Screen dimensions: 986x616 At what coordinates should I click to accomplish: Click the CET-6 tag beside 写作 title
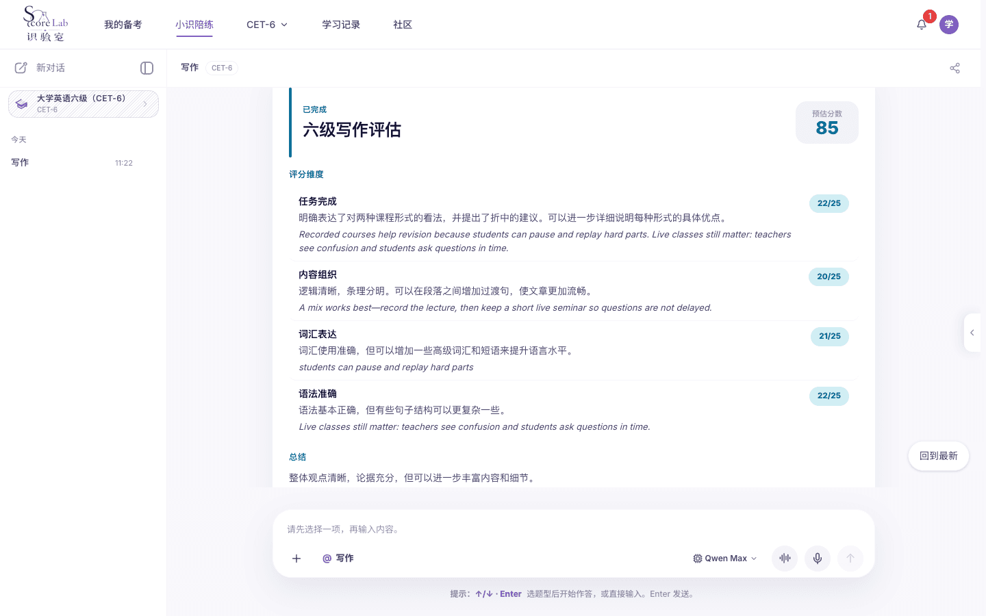[x=222, y=68]
